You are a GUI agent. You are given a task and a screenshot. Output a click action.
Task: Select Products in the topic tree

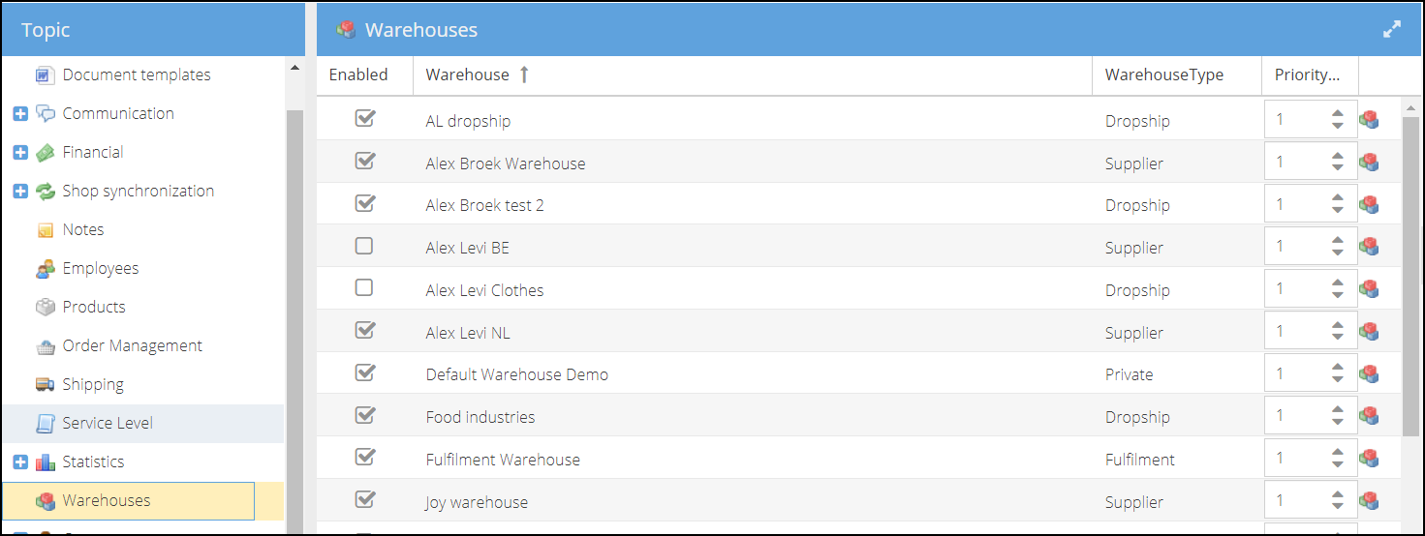point(94,308)
